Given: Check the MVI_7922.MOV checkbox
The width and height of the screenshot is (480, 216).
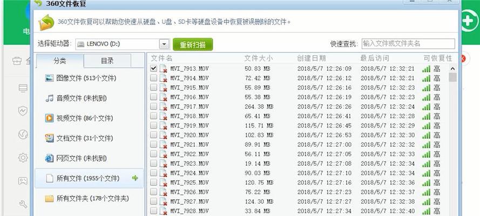Looking at the screenshot, I should pos(154,154).
